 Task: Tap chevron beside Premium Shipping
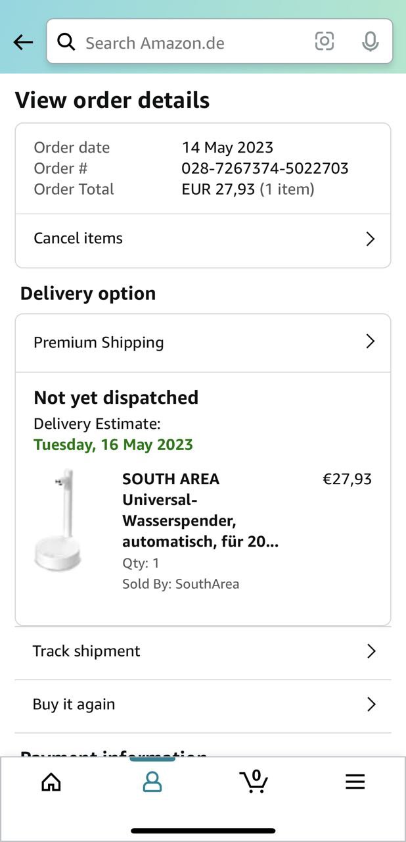tap(371, 341)
